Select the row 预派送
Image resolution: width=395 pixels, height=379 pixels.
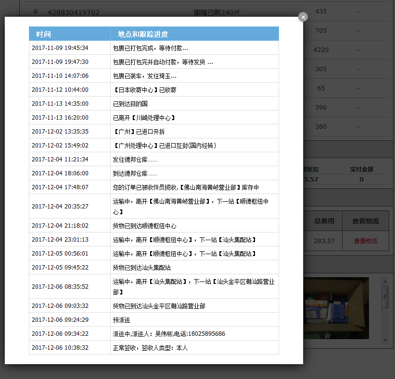(194, 319)
